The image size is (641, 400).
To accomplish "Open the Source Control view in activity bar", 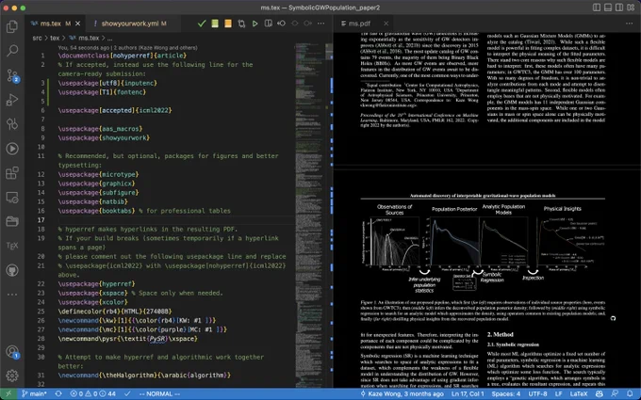I will 12,75.
